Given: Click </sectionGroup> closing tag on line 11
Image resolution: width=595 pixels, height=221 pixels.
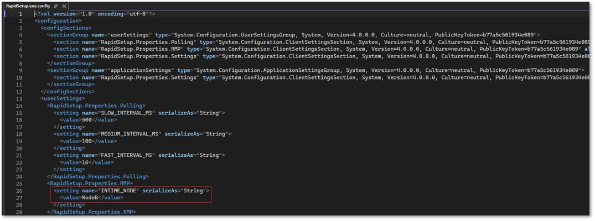Looking at the screenshot, I should [71, 84].
